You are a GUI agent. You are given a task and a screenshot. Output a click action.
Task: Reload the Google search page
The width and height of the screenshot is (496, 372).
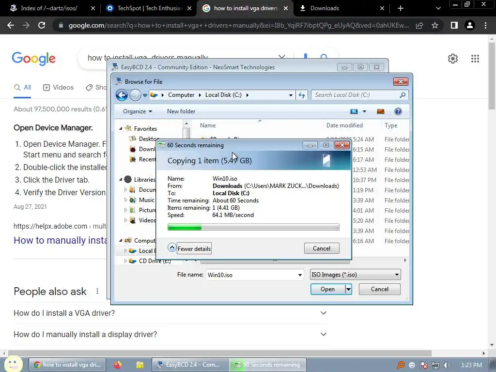(x=42, y=25)
